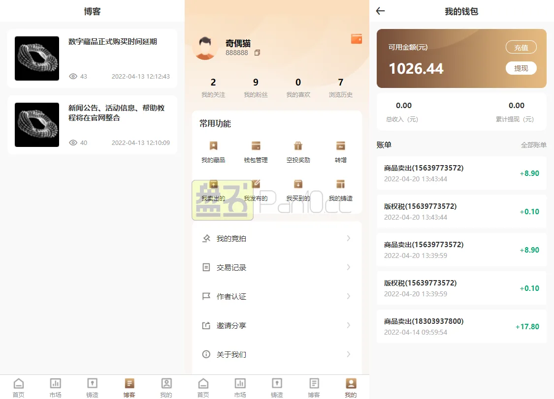Open the 交易记录 transaction records row
Image resolution: width=554 pixels, height=399 pixels.
click(277, 267)
